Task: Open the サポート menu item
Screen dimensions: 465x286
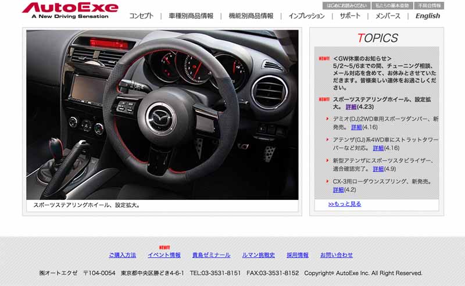Action: [350, 16]
